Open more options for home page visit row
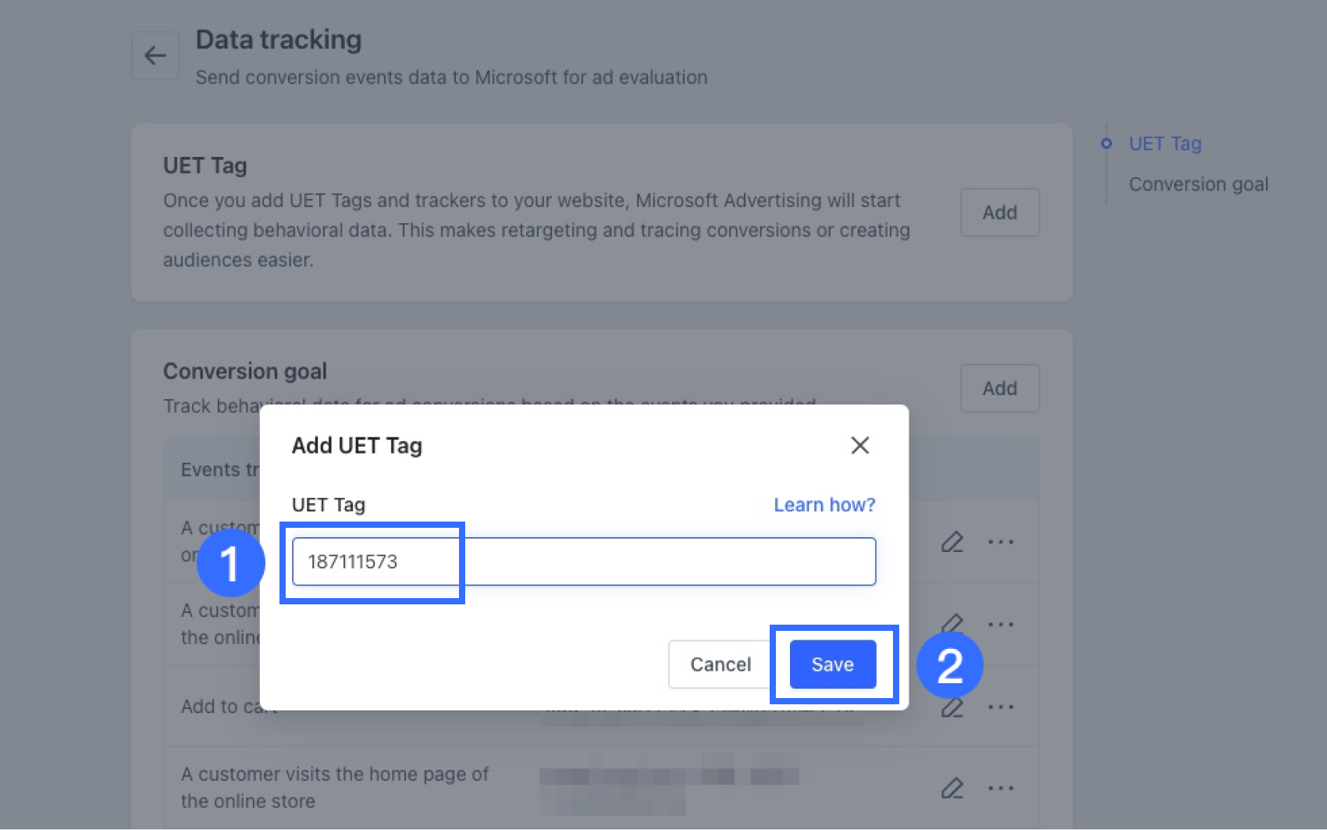 click(1001, 789)
